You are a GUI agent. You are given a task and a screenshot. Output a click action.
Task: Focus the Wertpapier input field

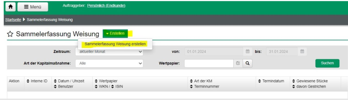(x=210, y=63)
